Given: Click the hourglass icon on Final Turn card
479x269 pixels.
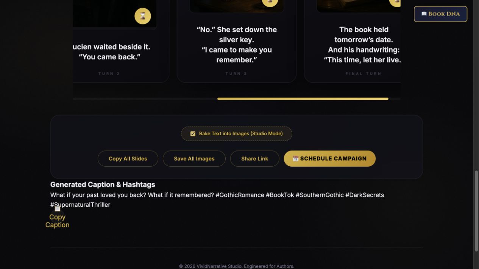Looking at the screenshot, I should pos(396,3).
